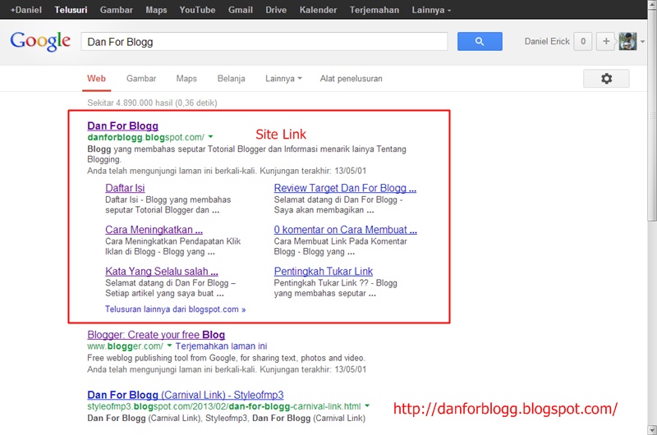
Task: Select Telusuri in the top bar
Action: [x=71, y=10]
